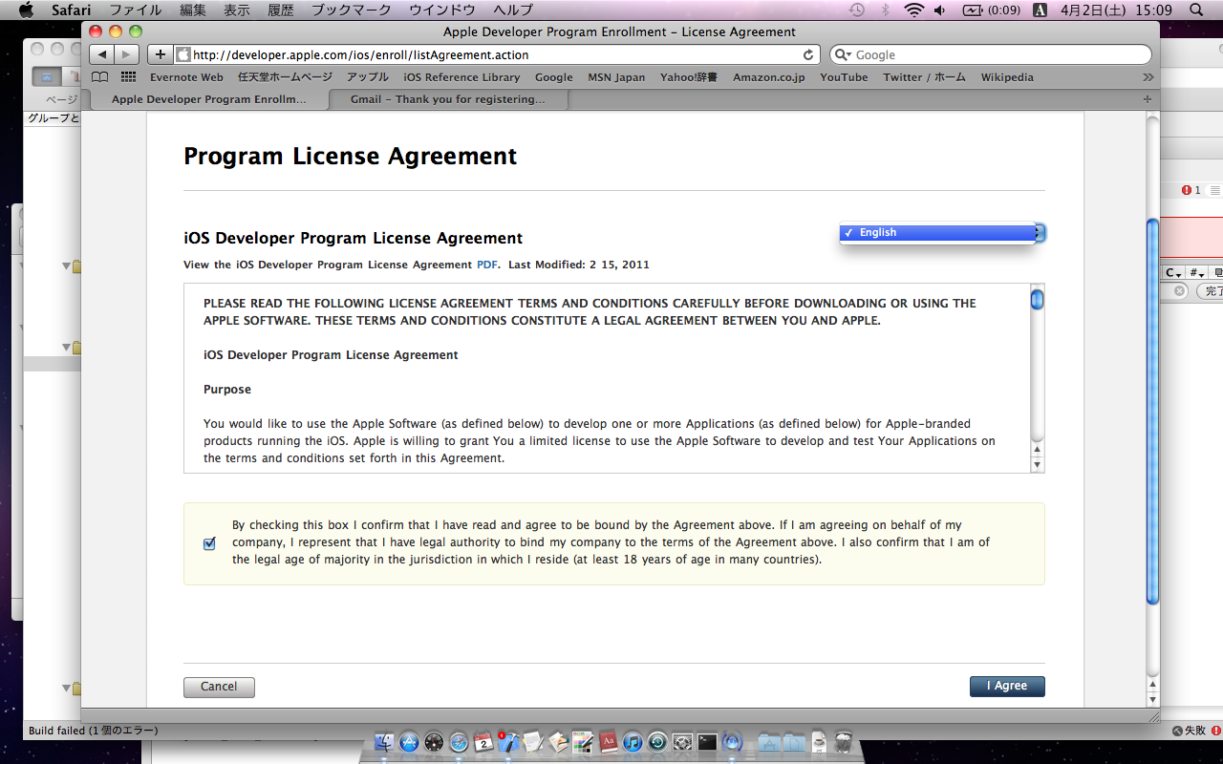The image size is (1223, 764).
Task: Open TextEdit from the Dock
Action: (533, 742)
